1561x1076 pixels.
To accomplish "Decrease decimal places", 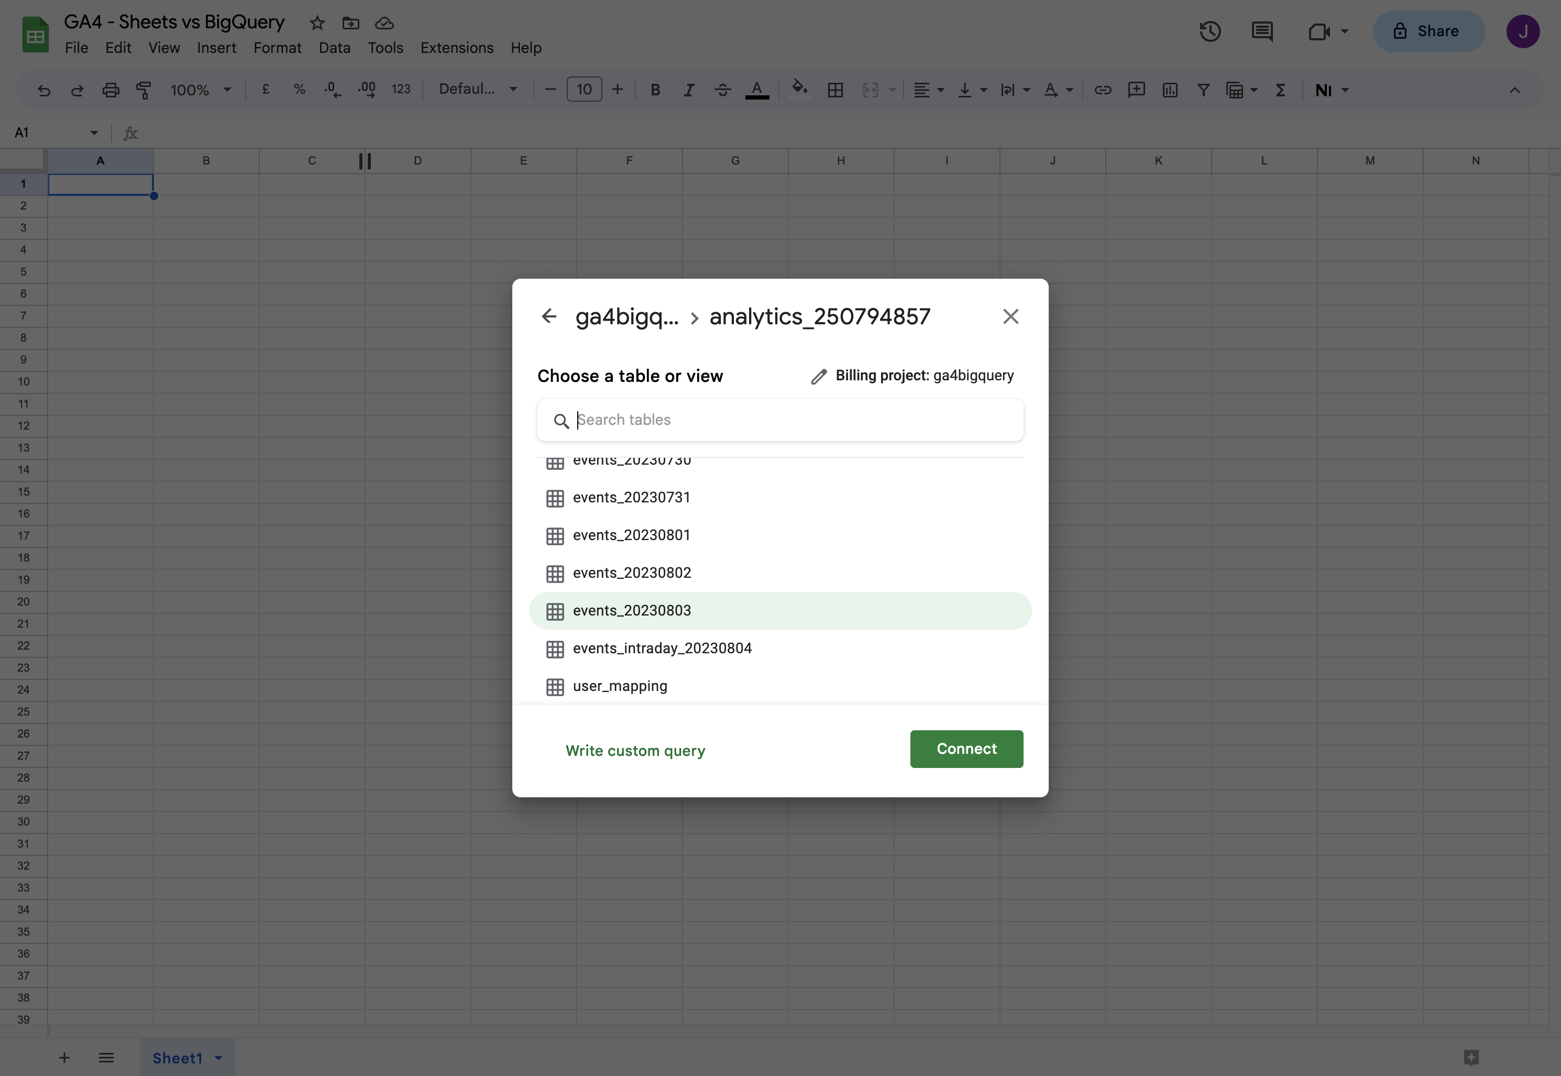I will click(332, 89).
